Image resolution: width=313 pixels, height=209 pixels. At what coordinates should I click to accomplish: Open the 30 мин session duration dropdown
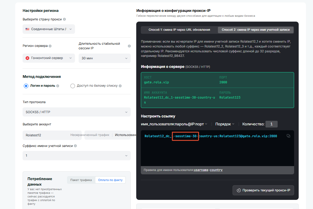pyautogui.click(x=105, y=58)
